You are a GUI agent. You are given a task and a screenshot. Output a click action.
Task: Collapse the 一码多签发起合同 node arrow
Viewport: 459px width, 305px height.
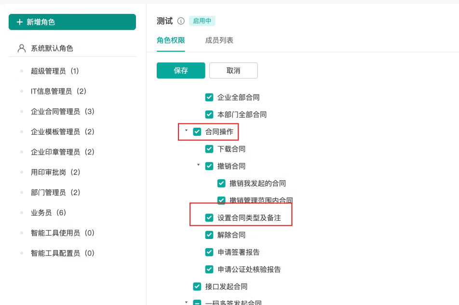point(186,302)
